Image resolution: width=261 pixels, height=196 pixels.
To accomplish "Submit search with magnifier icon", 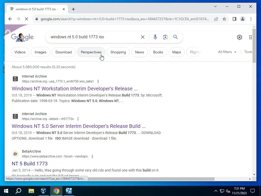I will point(175,37).
